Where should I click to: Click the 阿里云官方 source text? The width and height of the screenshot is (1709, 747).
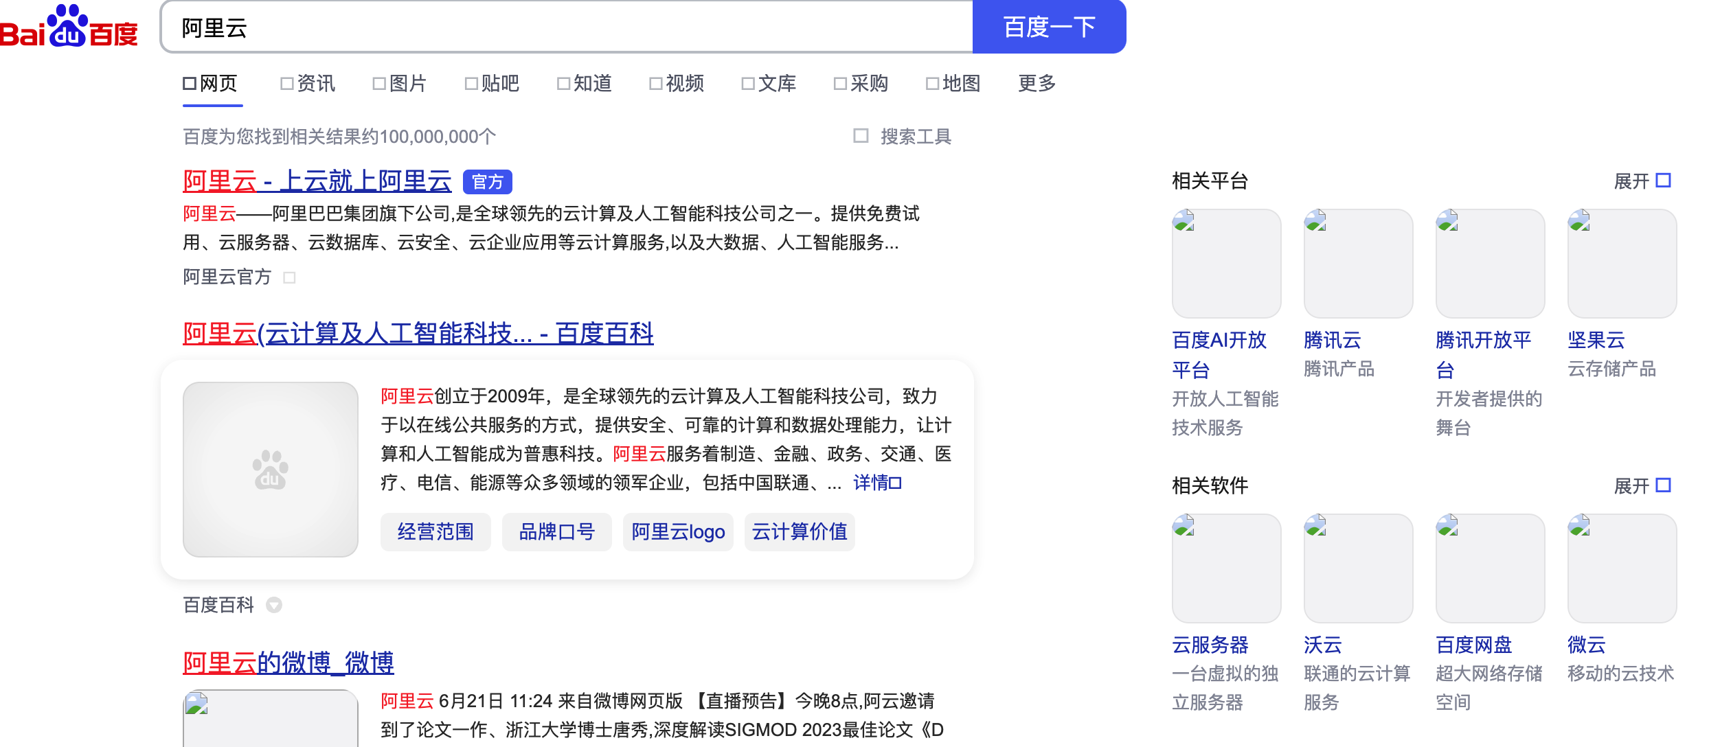click(227, 277)
